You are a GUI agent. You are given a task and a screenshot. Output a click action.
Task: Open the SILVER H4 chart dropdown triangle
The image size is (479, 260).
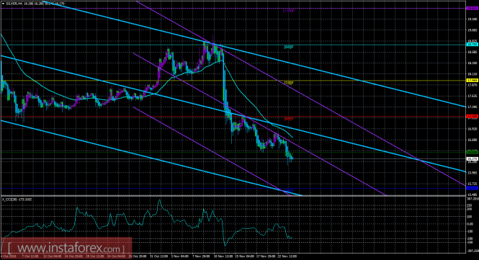[3, 4]
